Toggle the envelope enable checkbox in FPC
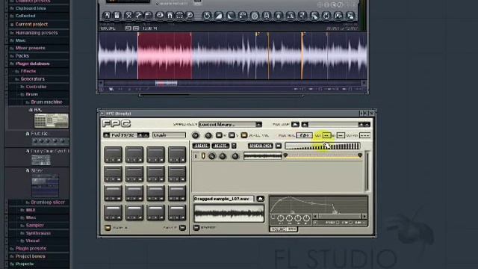 pyautogui.click(x=273, y=217)
